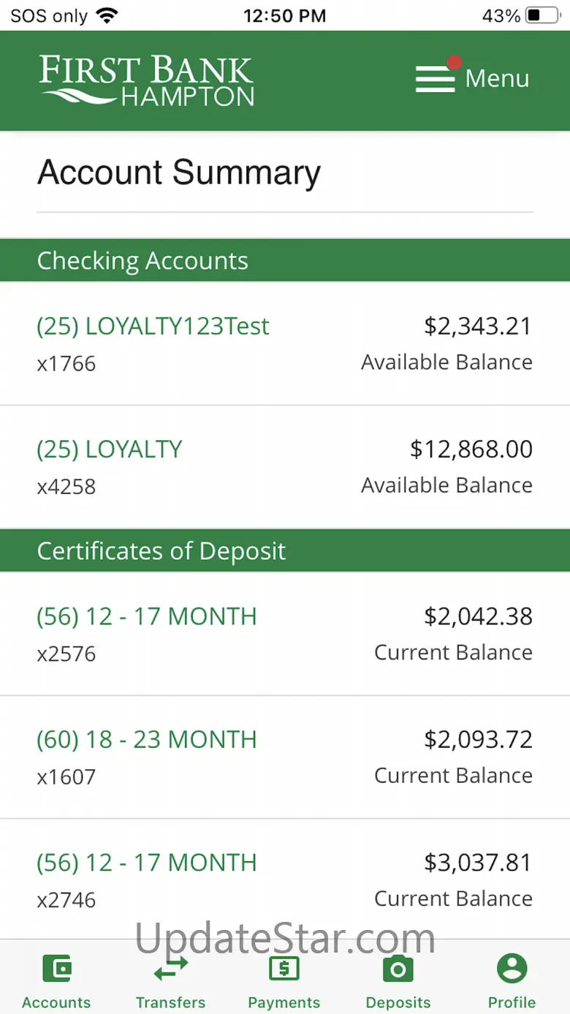The width and height of the screenshot is (570, 1014).
Task: Switch to the Deposits tab label
Action: point(398,1002)
